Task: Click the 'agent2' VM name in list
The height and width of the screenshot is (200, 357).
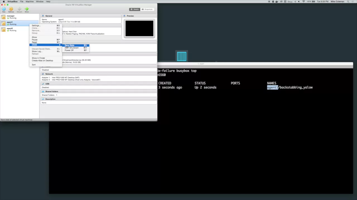Action: pyautogui.click(x=10, y=28)
